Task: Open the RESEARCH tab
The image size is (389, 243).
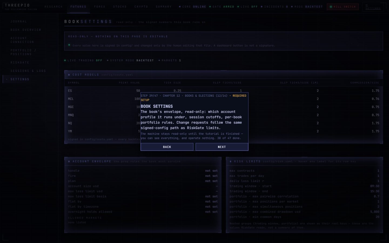Action: pos(53,6)
